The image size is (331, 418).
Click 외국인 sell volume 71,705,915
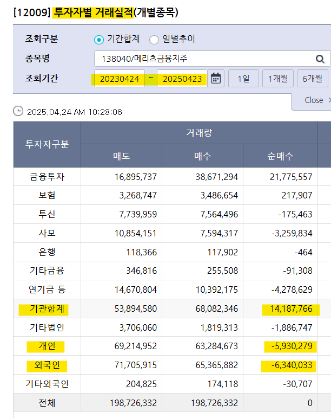pyautogui.click(x=136, y=365)
